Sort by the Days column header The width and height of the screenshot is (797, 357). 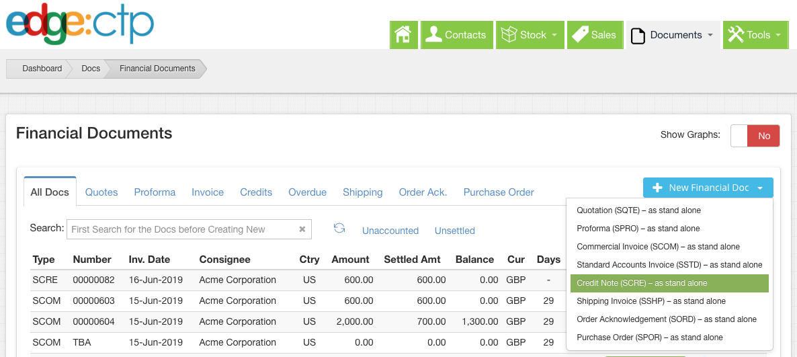pyautogui.click(x=548, y=260)
